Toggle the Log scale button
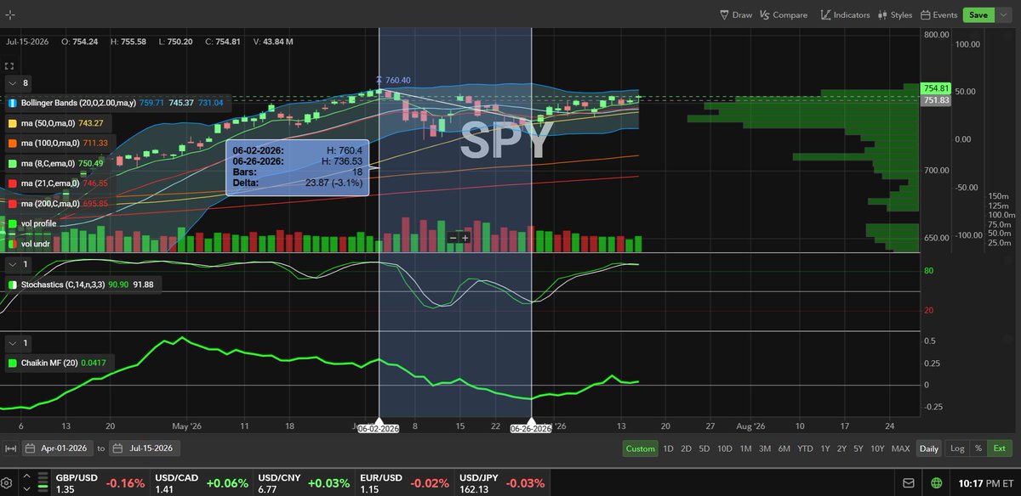Viewport: 1021px width, 496px height. click(957, 448)
